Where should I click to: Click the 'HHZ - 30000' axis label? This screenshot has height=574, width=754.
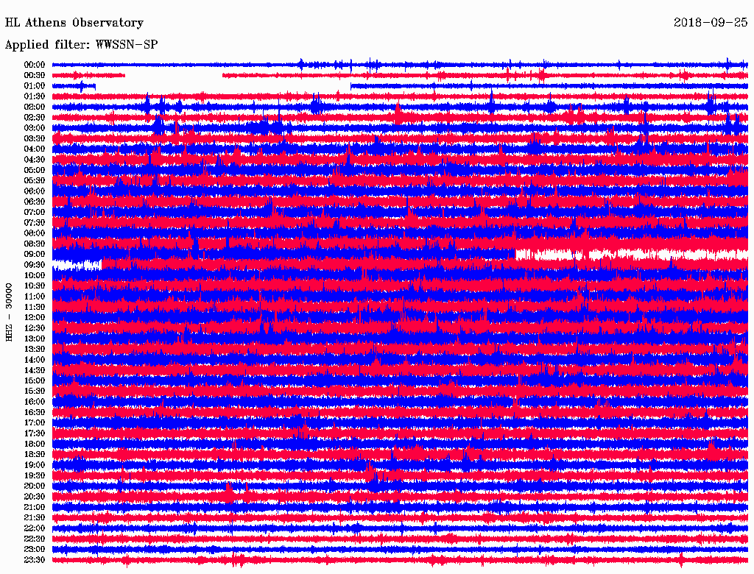tap(9, 313)
